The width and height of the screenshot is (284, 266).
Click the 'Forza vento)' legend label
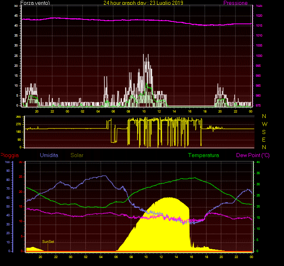tap(35, 3)
